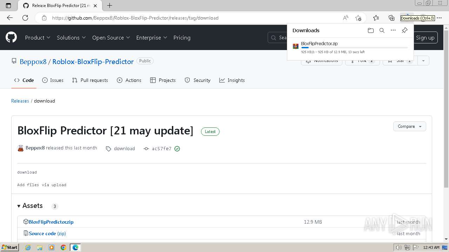
Task: Open the Collections icon
Action: pyautogui.click(x=391, y=18)
